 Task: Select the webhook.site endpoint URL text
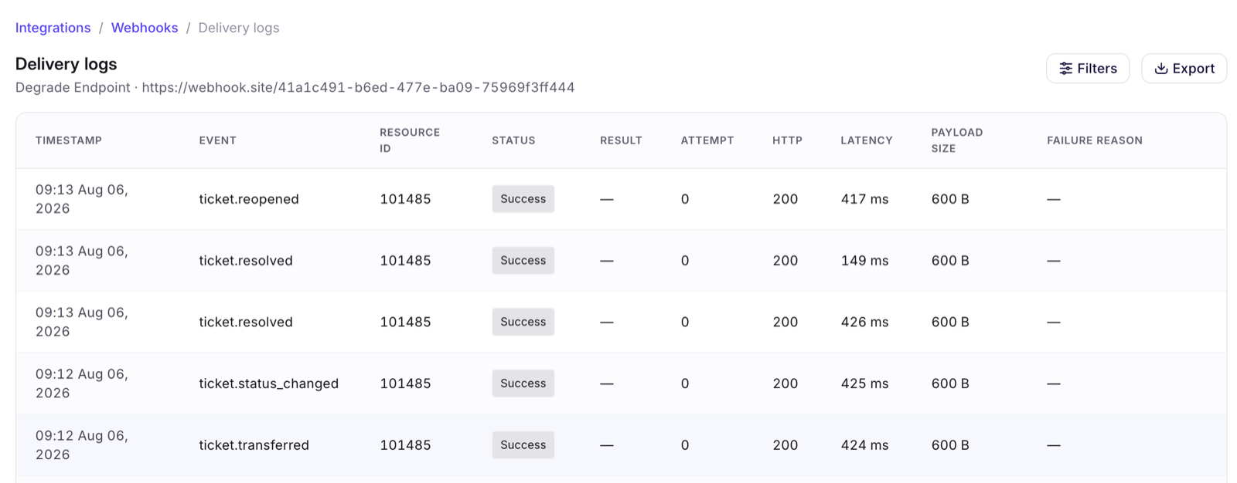pyautogui.click(x=358, y=87)
